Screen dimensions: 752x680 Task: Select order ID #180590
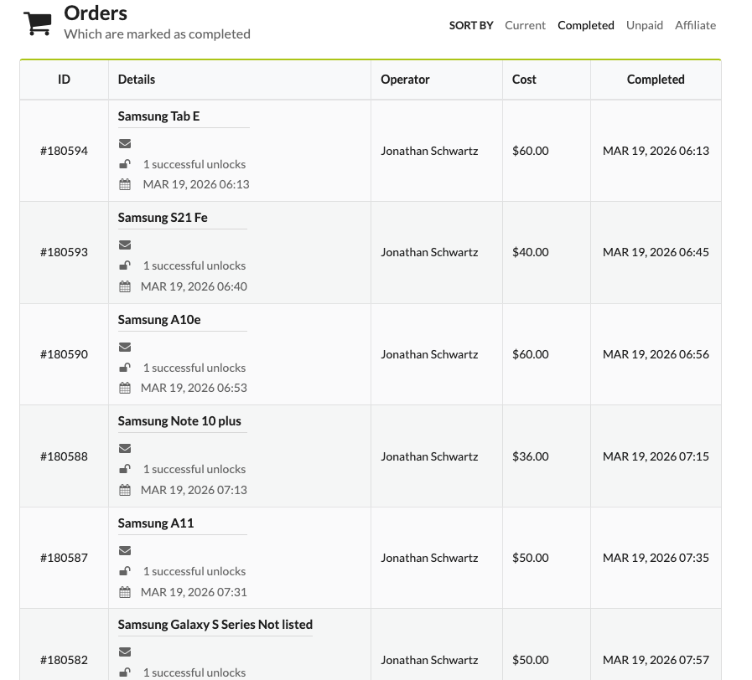64,354
